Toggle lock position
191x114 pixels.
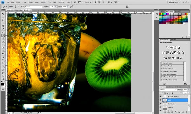170,93
